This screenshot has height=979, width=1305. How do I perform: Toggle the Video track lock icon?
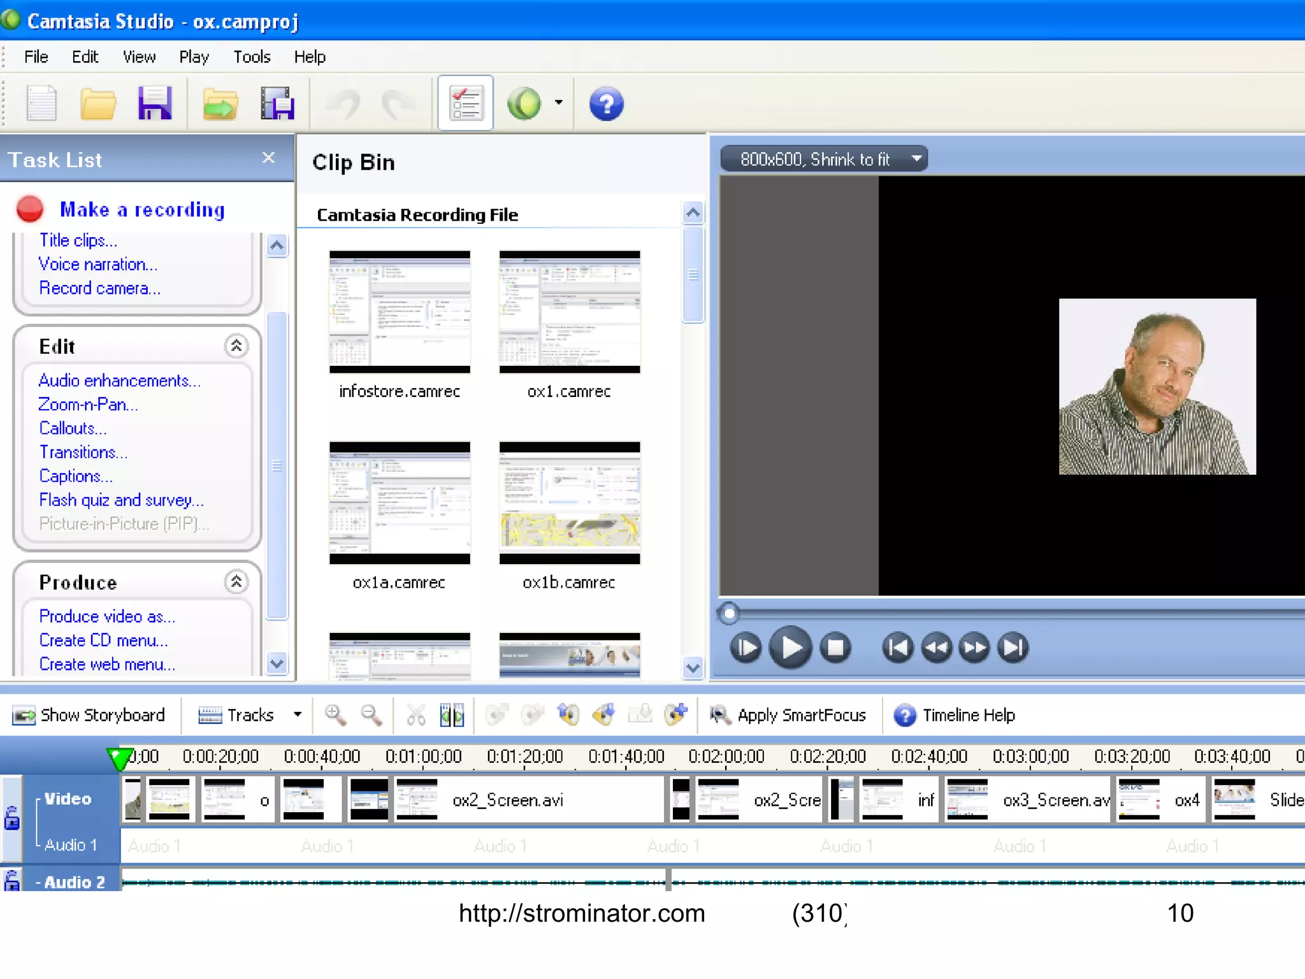12,817
